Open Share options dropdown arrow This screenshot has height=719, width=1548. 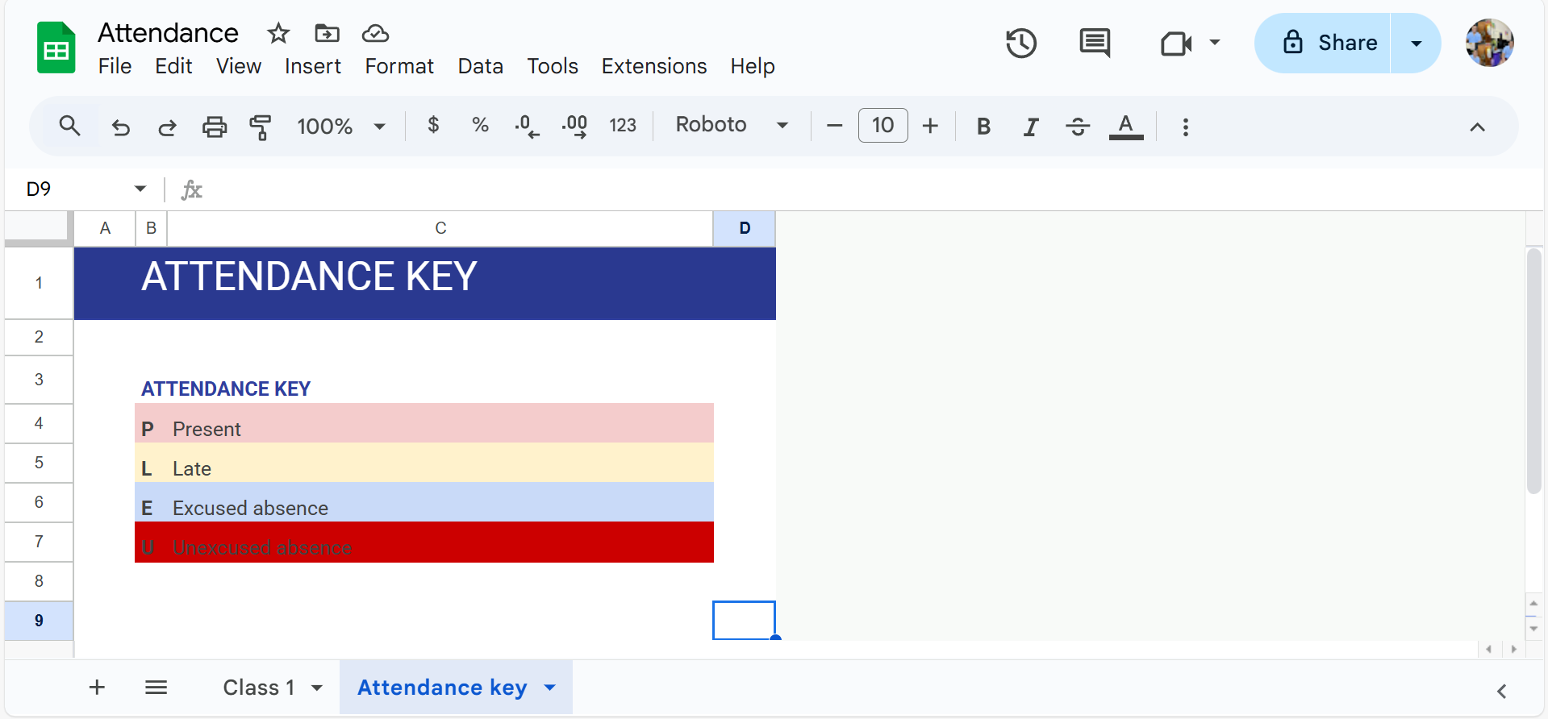pos(1416,43)
